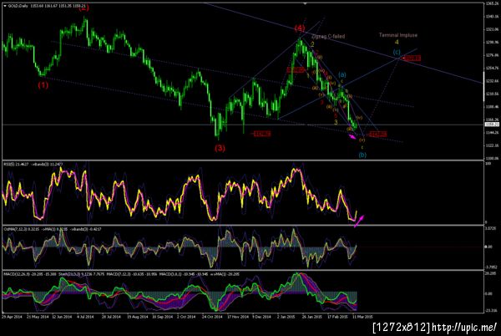Select the blue (a) wave label
501x336 pixels.
342,75
